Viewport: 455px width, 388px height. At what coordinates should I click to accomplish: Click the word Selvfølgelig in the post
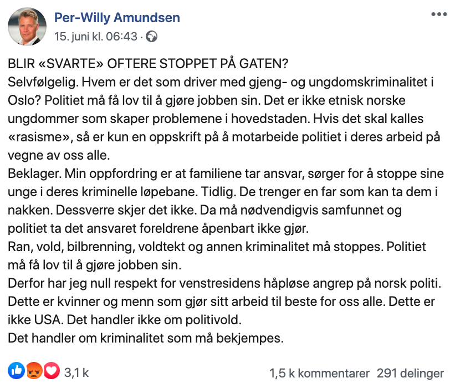43,82
